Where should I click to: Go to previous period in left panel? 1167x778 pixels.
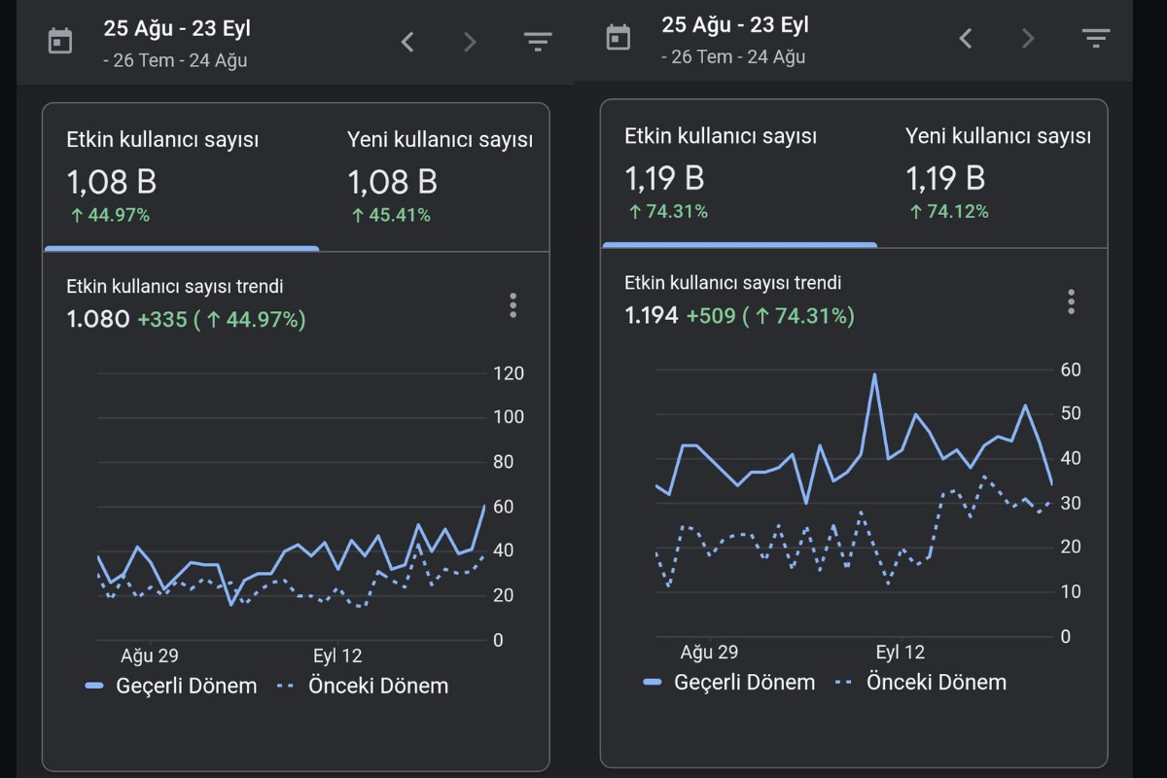407,42
